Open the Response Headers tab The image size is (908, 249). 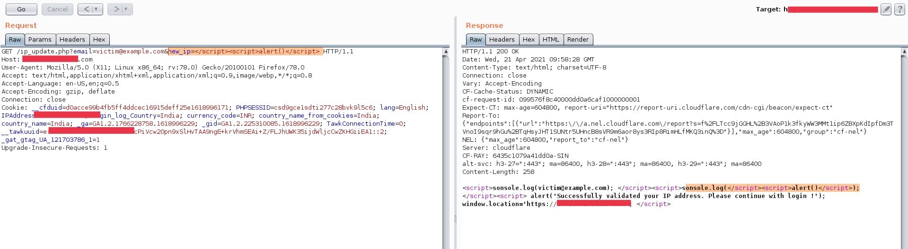(x=502, y=40)
